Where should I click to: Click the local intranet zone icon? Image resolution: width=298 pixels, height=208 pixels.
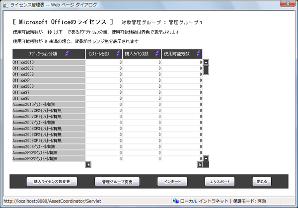(176, 201)
